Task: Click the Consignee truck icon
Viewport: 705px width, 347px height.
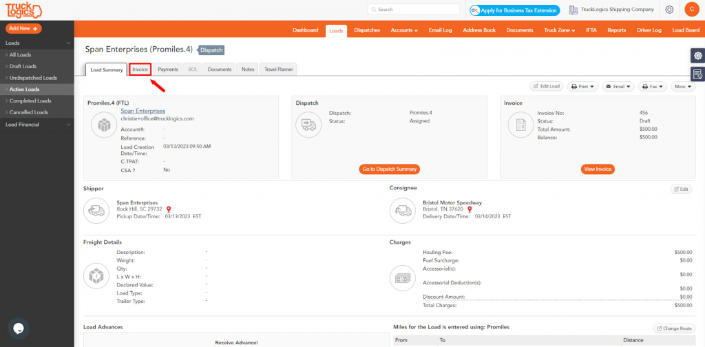Action: point(403,211)
